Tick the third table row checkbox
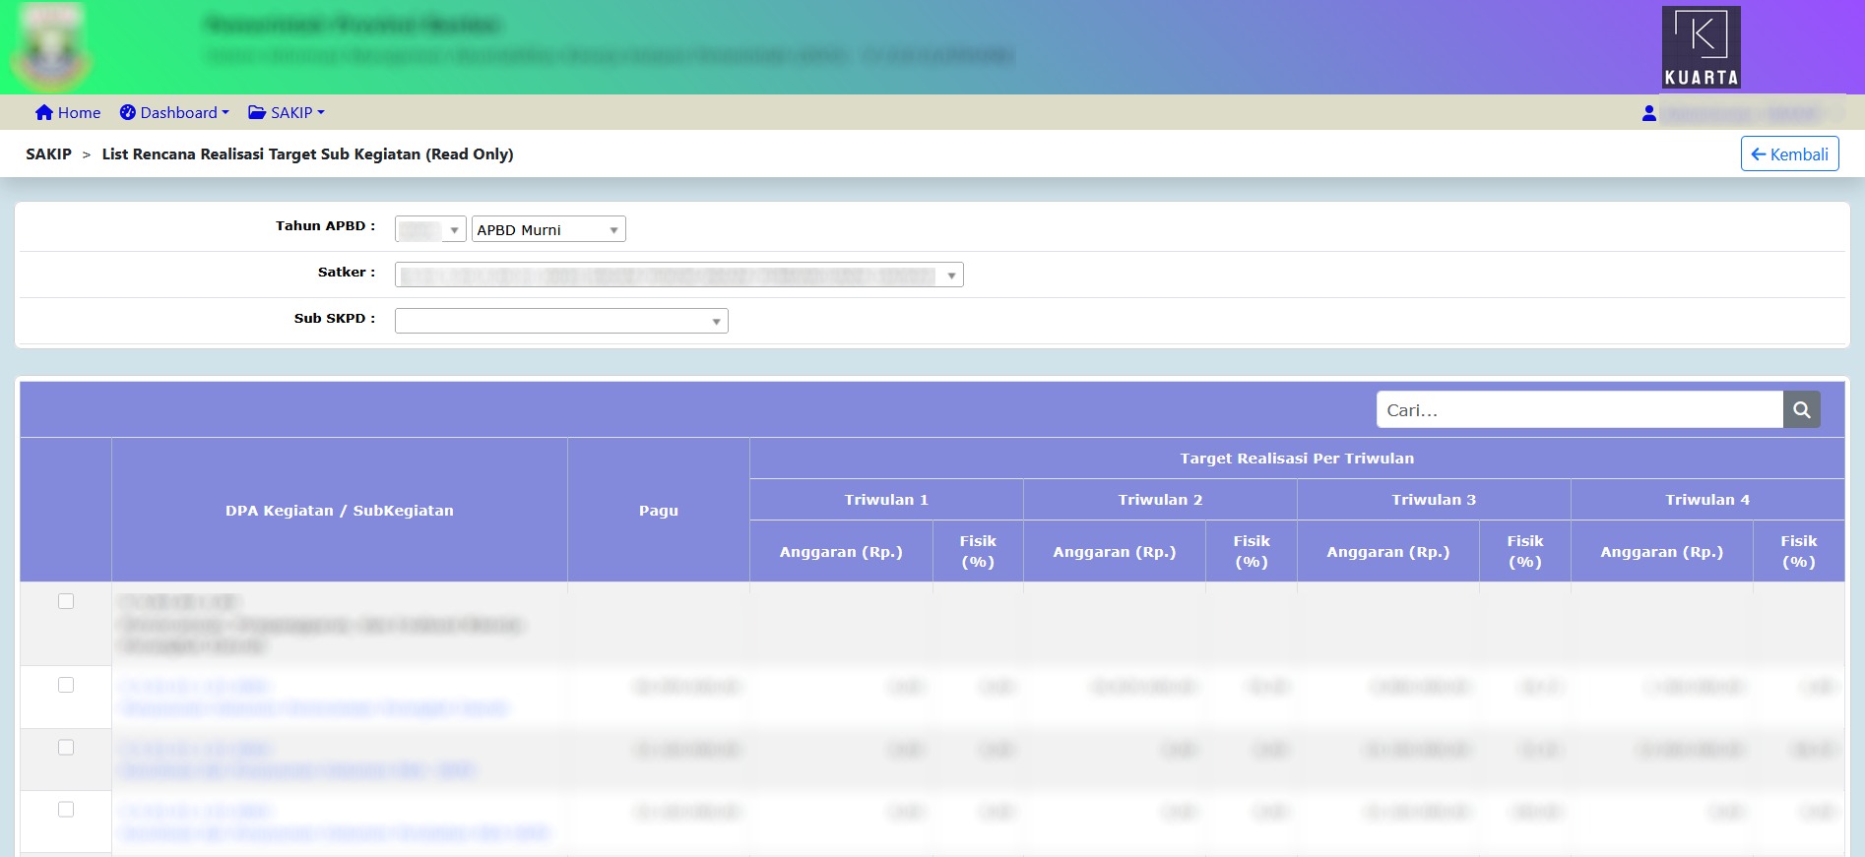 (66, 748)
